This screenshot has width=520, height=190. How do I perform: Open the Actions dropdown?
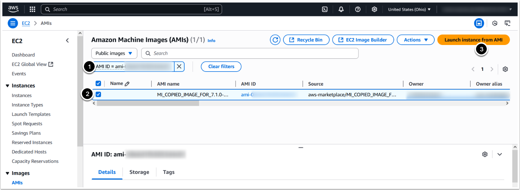pos(416,40)
